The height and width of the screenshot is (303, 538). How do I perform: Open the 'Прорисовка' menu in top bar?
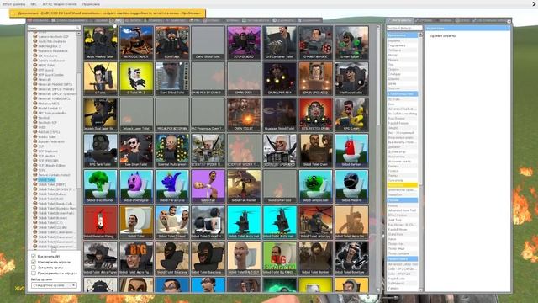pyautogui.click(x=92, y=4)
